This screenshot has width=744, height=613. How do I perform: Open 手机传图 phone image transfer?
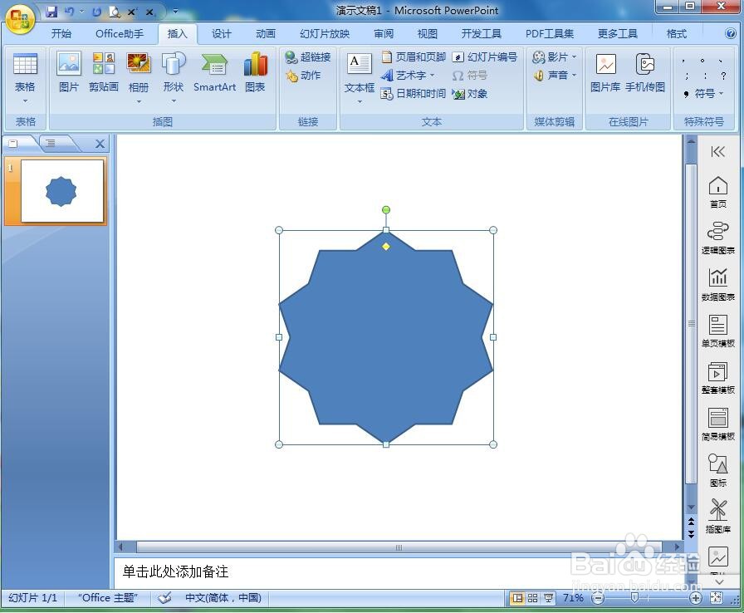tap(645, 72)
